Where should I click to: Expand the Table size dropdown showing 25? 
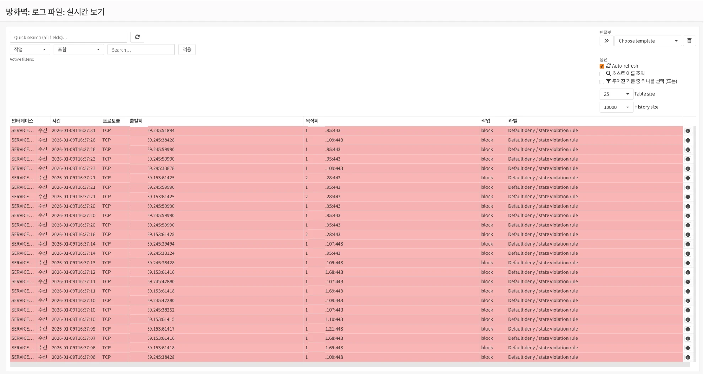616,94
